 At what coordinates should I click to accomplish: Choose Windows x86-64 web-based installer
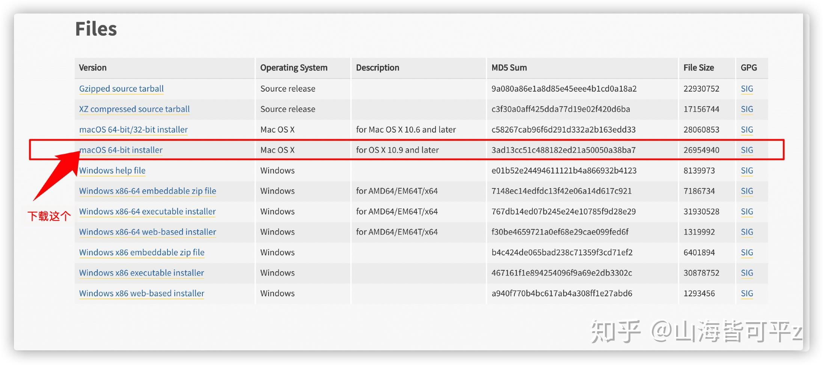click(x=148, y=232)
